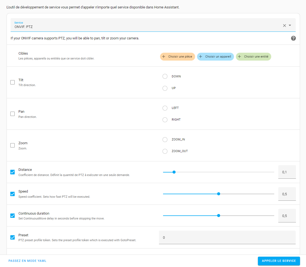Click the Distance slider handle
The image size is (306, 267).
pos(174,172)
